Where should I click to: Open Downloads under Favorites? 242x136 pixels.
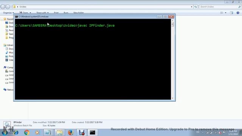pos(9,26)
